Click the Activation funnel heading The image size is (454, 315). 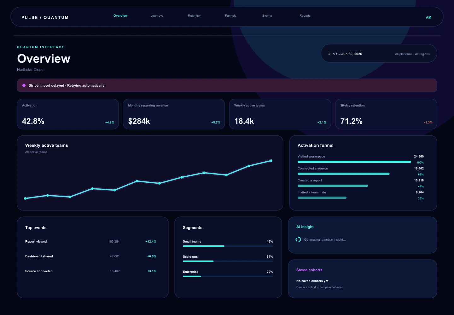pos(315,145)
